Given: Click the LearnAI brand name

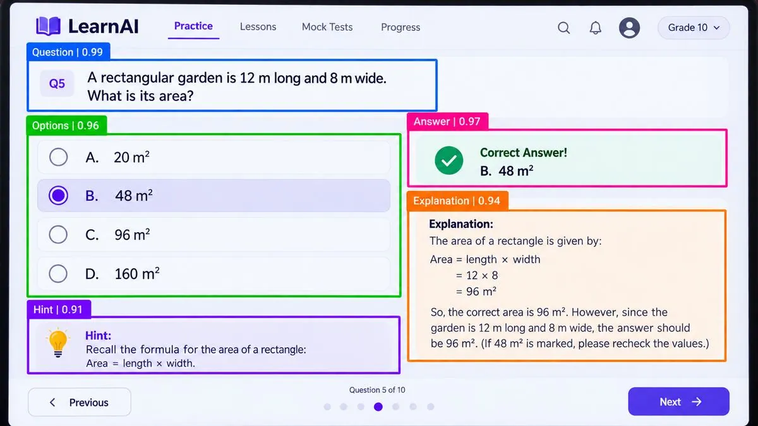Looking at the screenshot, I should point(103,27).
